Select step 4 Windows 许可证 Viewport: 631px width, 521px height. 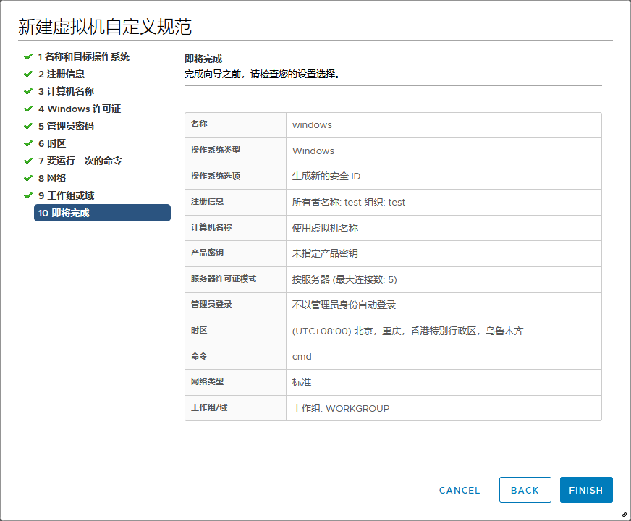[x=79, y=109]
